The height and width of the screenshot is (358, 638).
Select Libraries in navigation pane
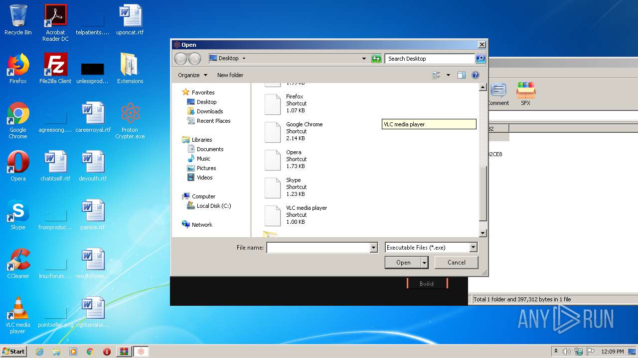point(197,140)
